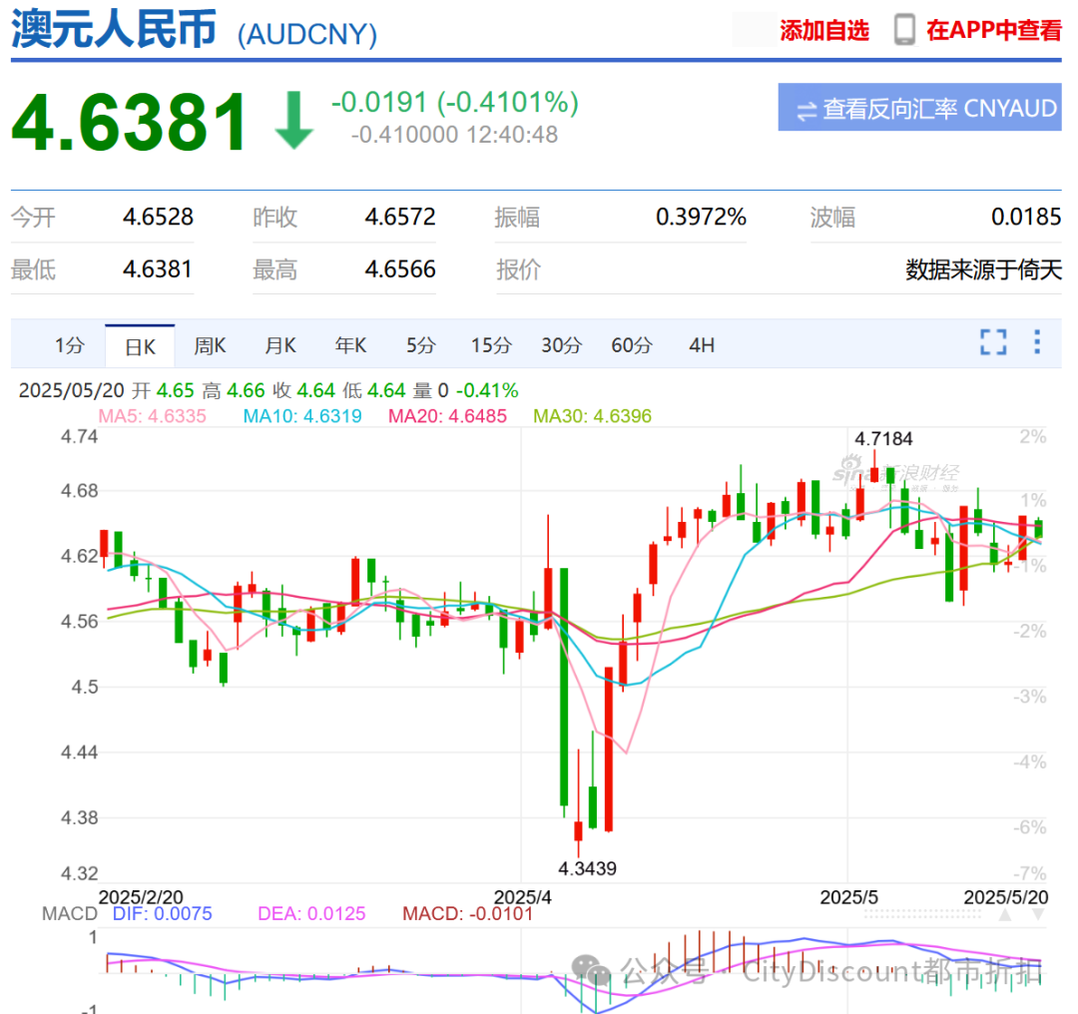Screen dimensions: 1078x1014
Task: Open the 在APP中查看 link
Action: coord(993,30)
